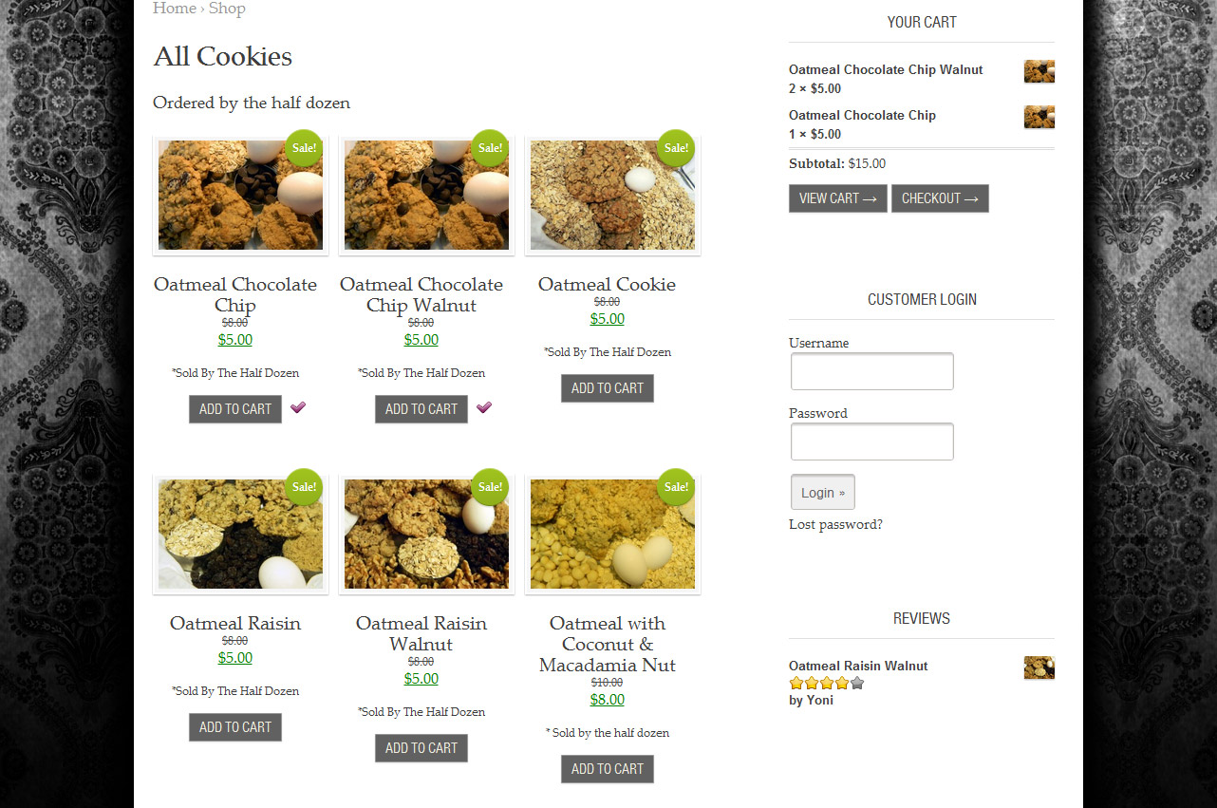
Task: Click the Login button
Action: tap(823, 492)
